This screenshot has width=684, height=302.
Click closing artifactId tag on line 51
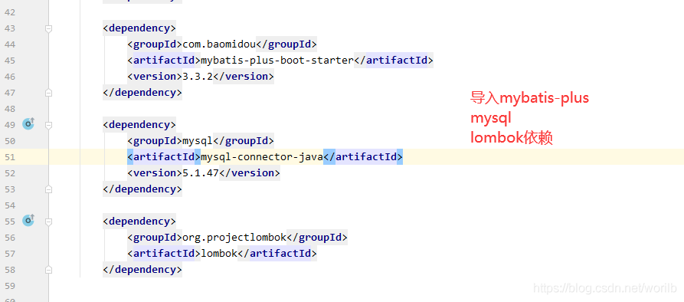click(363, 156)
